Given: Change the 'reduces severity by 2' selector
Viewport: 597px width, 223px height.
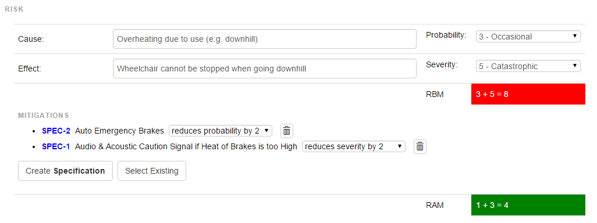Looking at the screenshot, I should [x=354, y=147].
